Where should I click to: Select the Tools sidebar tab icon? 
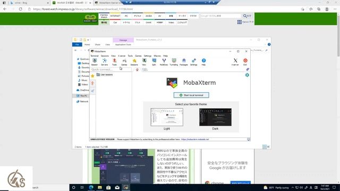tap(92, 83)
